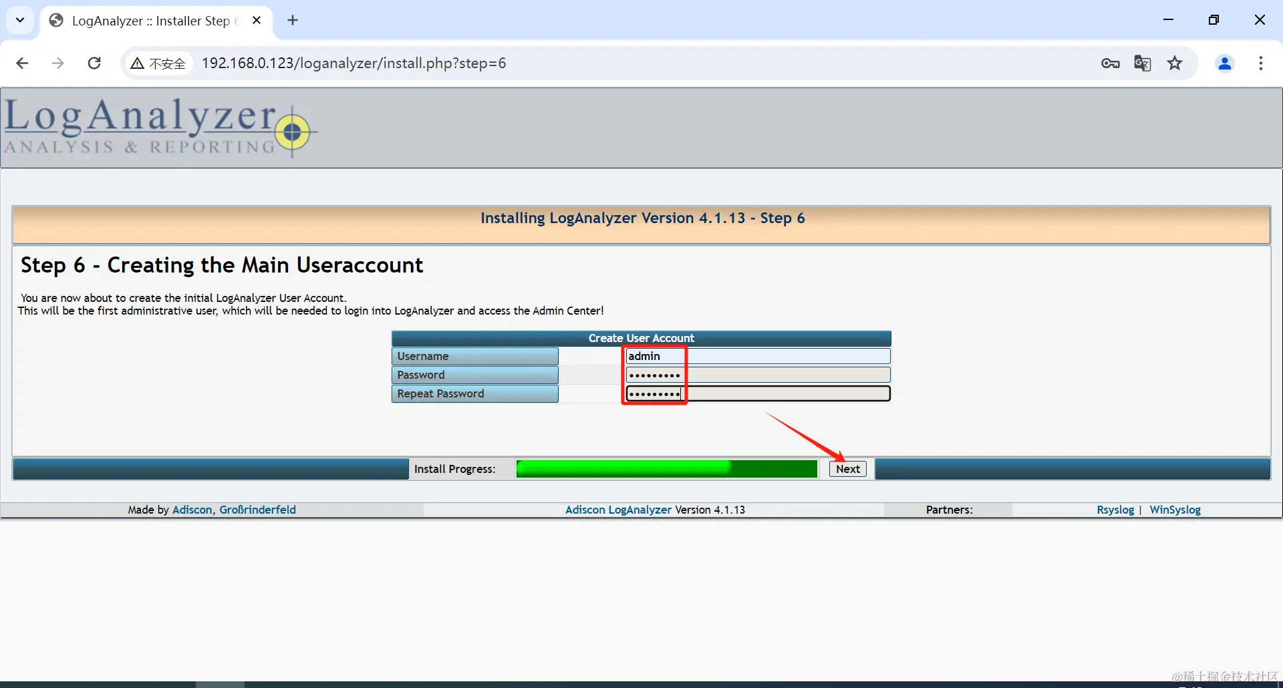Image resolution: width=1283 pixels, height=688 pixels.
Task: Open the Google Translate icon
Action: pos(1143,63)
